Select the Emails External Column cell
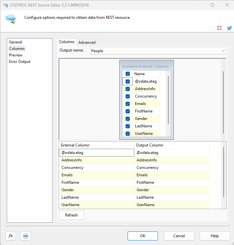The width and height of the screenshot is (234, 245). pos(96,175)
